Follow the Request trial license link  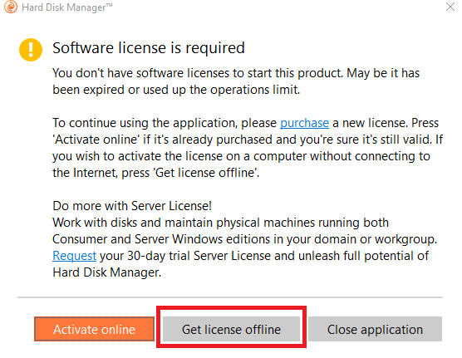tap(74, 256)
